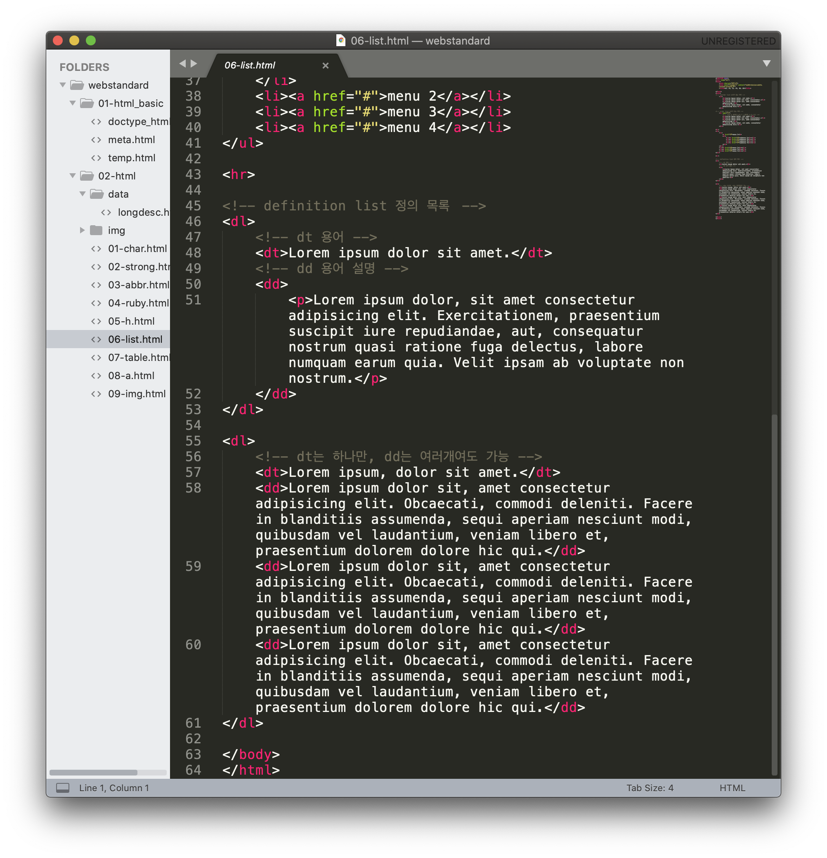827x858 pixels.
Task: Click the back navigation arrow beside the tabs
Action: tap(183, 64)
